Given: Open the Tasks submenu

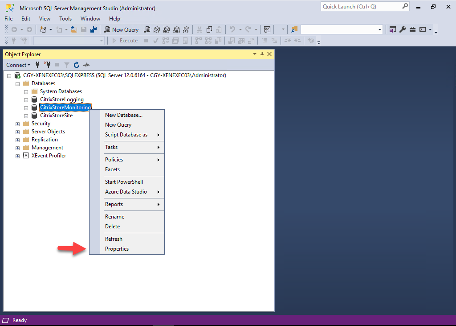Looking at the screenshot, I should (x=127, y=147).
